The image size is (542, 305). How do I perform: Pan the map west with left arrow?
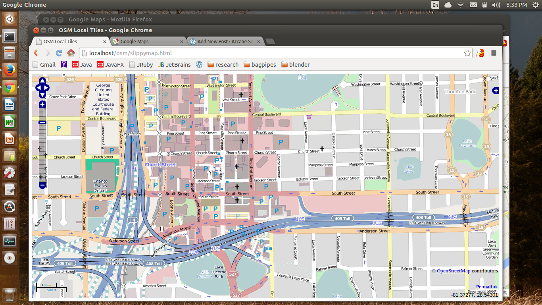point(38,88)
